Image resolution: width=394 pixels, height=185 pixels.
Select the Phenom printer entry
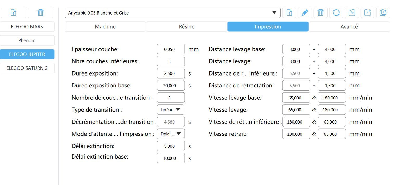point(27,40)
